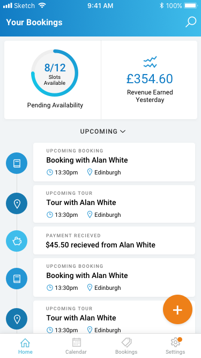The width and height of the screenshot is (201, 358).
Task: Switch to the Calendar tab
Action: (x=76, y=346)
